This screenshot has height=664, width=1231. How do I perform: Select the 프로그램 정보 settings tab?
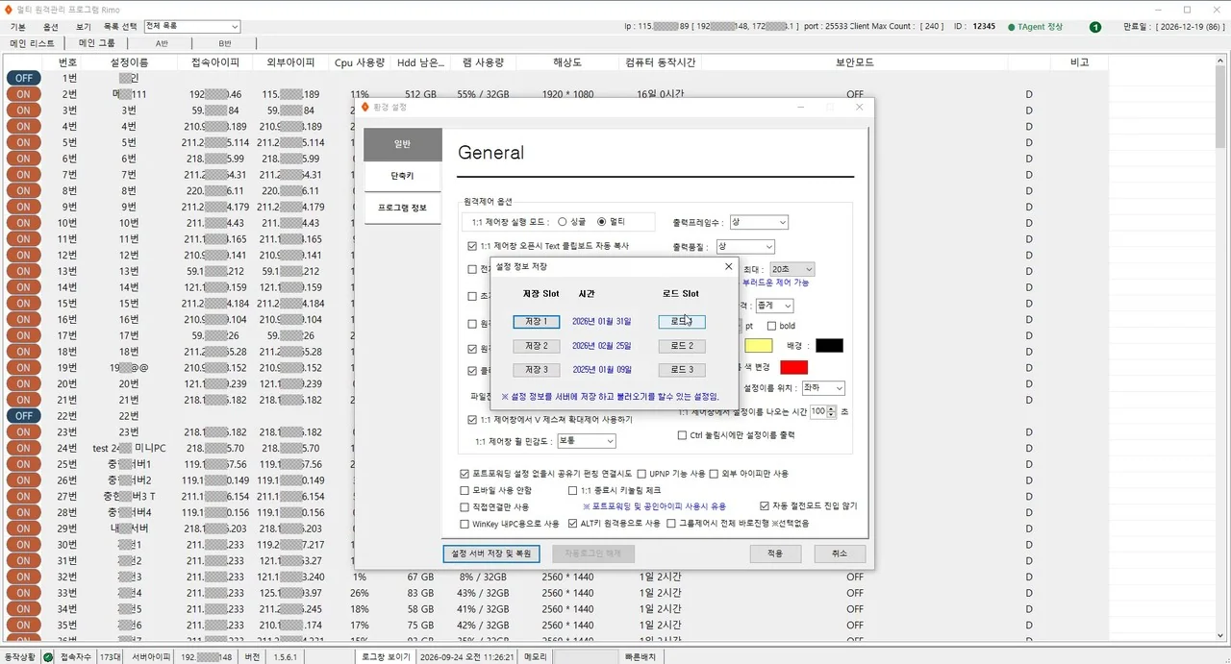[402, 208]
